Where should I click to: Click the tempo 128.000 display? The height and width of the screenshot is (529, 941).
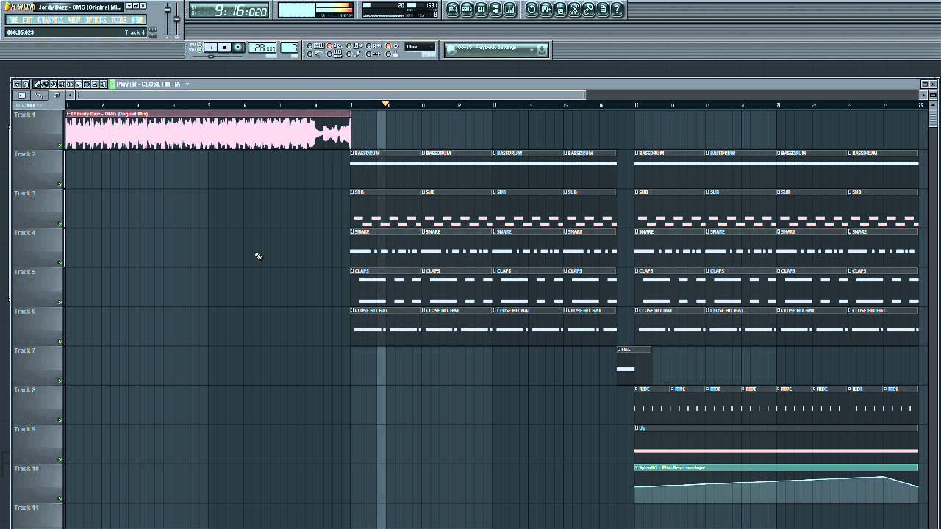coord(262,47)
